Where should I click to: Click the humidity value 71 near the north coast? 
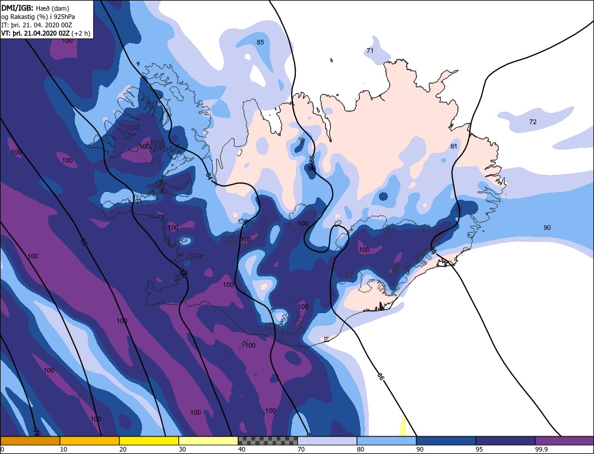[x=370, y=51]
